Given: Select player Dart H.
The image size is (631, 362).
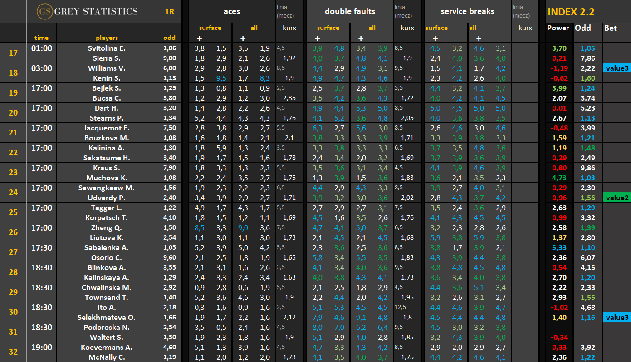Looking at the screenshot, I should pos(107,108).
